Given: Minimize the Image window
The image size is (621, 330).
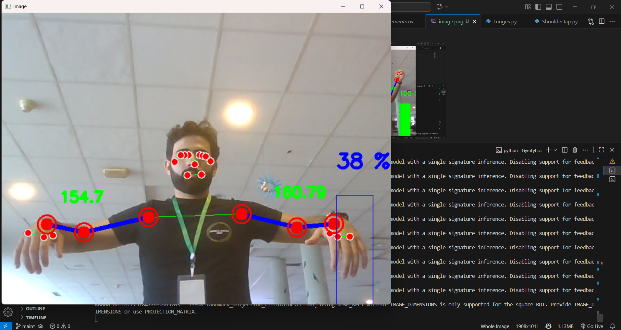Looking at the screenshot, I should point(343,6).
